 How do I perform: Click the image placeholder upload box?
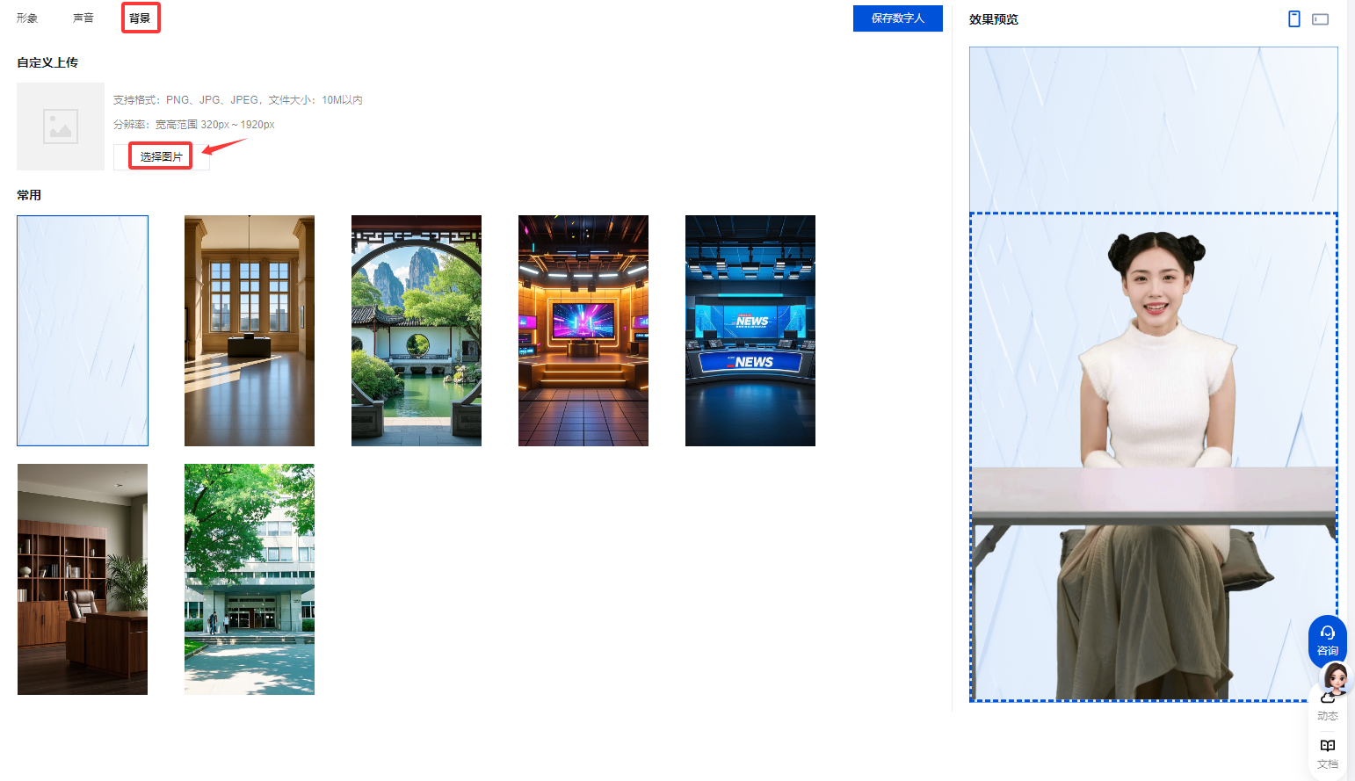point(61,127)
